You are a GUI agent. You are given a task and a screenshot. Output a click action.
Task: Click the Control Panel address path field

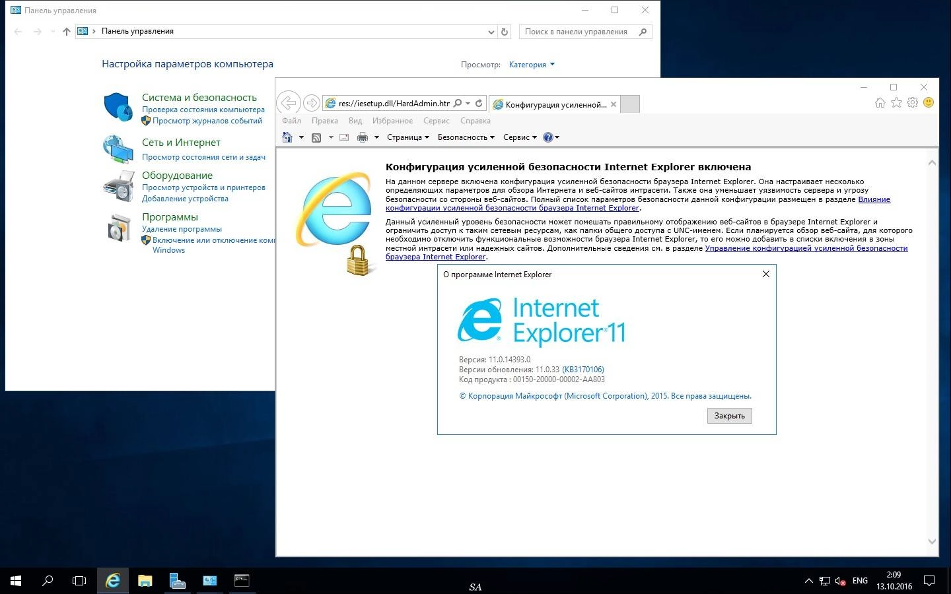tap(287, 32)
